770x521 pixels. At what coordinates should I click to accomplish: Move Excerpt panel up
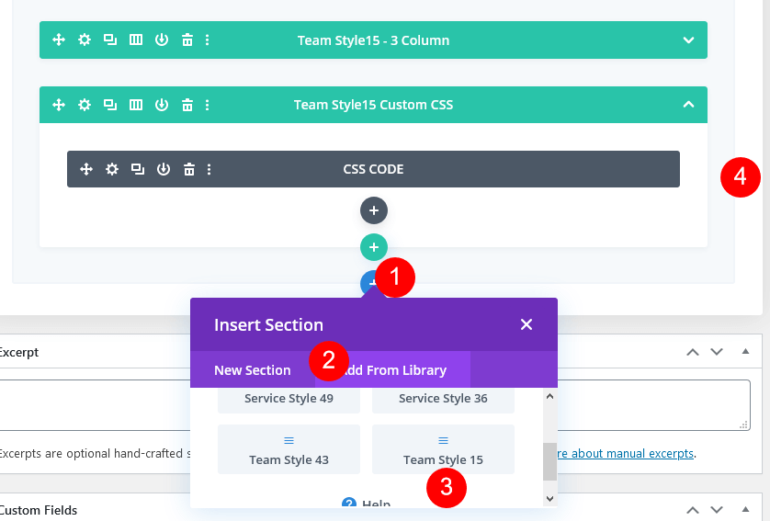[693, 352]
